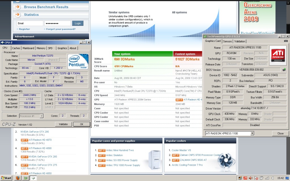Click the 'Disabled' ATI CrossFire value
Viewport: 290px width, 181px height.
tap(255, 125)
